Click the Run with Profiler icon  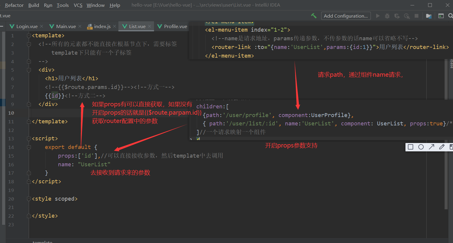pyautogui.click(x=407, y=16)
